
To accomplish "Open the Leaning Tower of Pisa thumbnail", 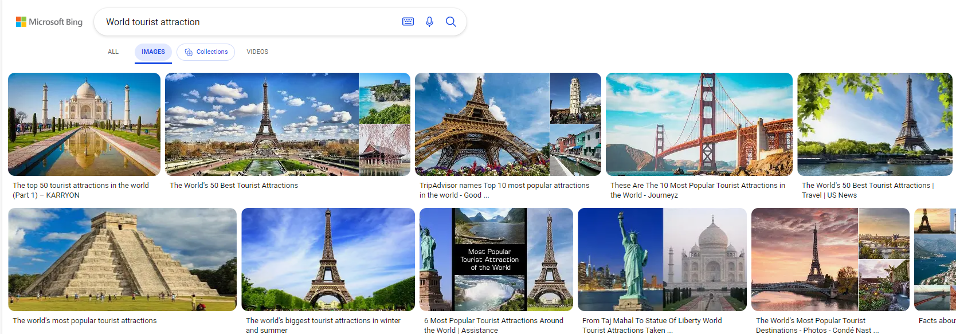I will (x=575, y=98).
